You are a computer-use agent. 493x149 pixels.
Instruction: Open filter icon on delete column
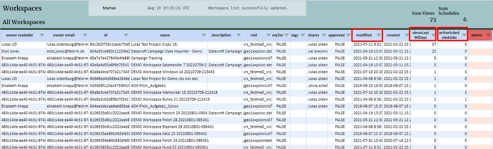tap(489, 35)
